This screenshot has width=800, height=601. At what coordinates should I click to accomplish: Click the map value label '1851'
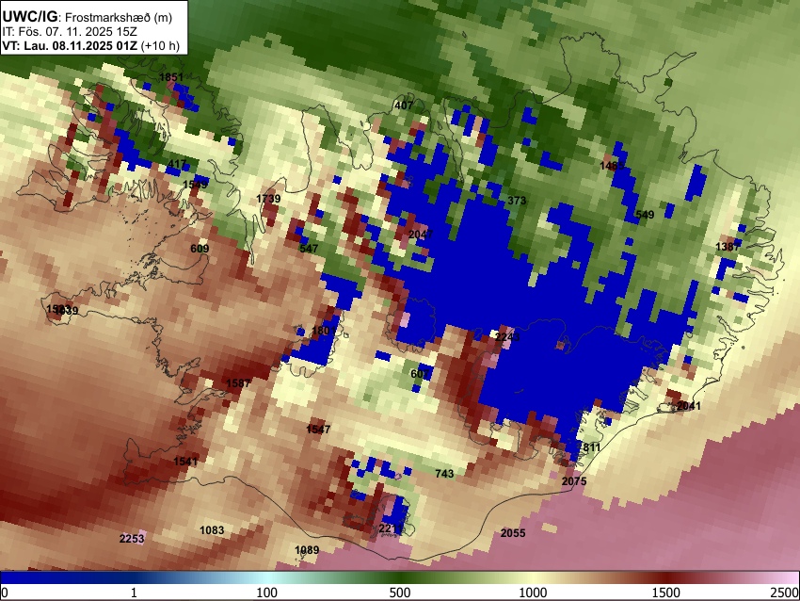(x=171, y=77)
